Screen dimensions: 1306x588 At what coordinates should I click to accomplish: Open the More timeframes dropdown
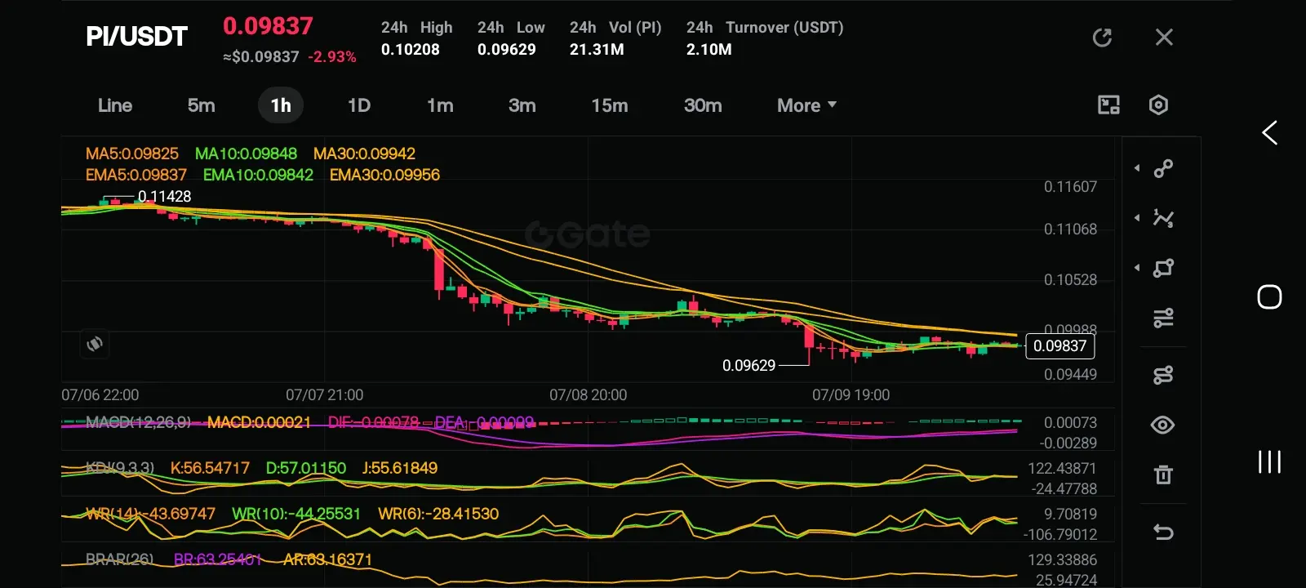click(806, 105)
